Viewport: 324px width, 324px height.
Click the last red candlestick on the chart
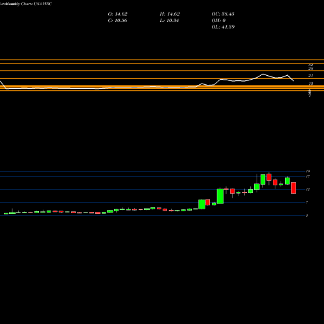click(294, 188)
